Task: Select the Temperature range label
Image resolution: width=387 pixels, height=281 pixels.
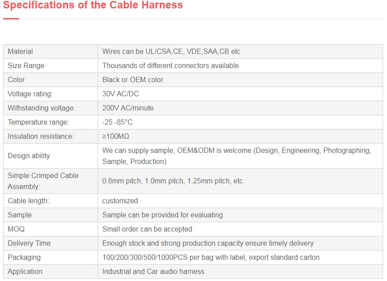Action: (38, 122)
